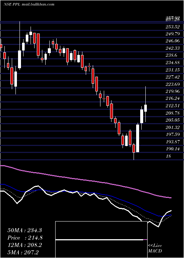Viewport: 184px width, 258px height.
Task: Select the 253.52 price axis label
Action: pyautogui.click(x=173, y=27)
